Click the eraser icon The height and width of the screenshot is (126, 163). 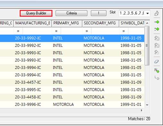click(x=157, y=61)
